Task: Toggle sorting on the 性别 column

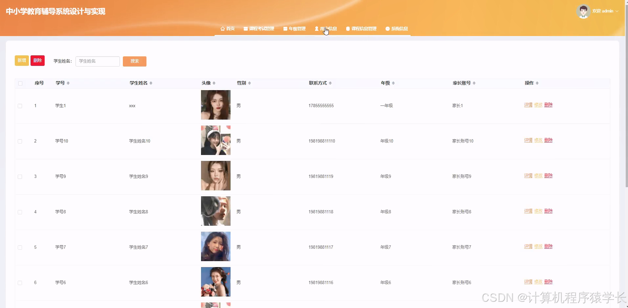Action: [249, 83]
